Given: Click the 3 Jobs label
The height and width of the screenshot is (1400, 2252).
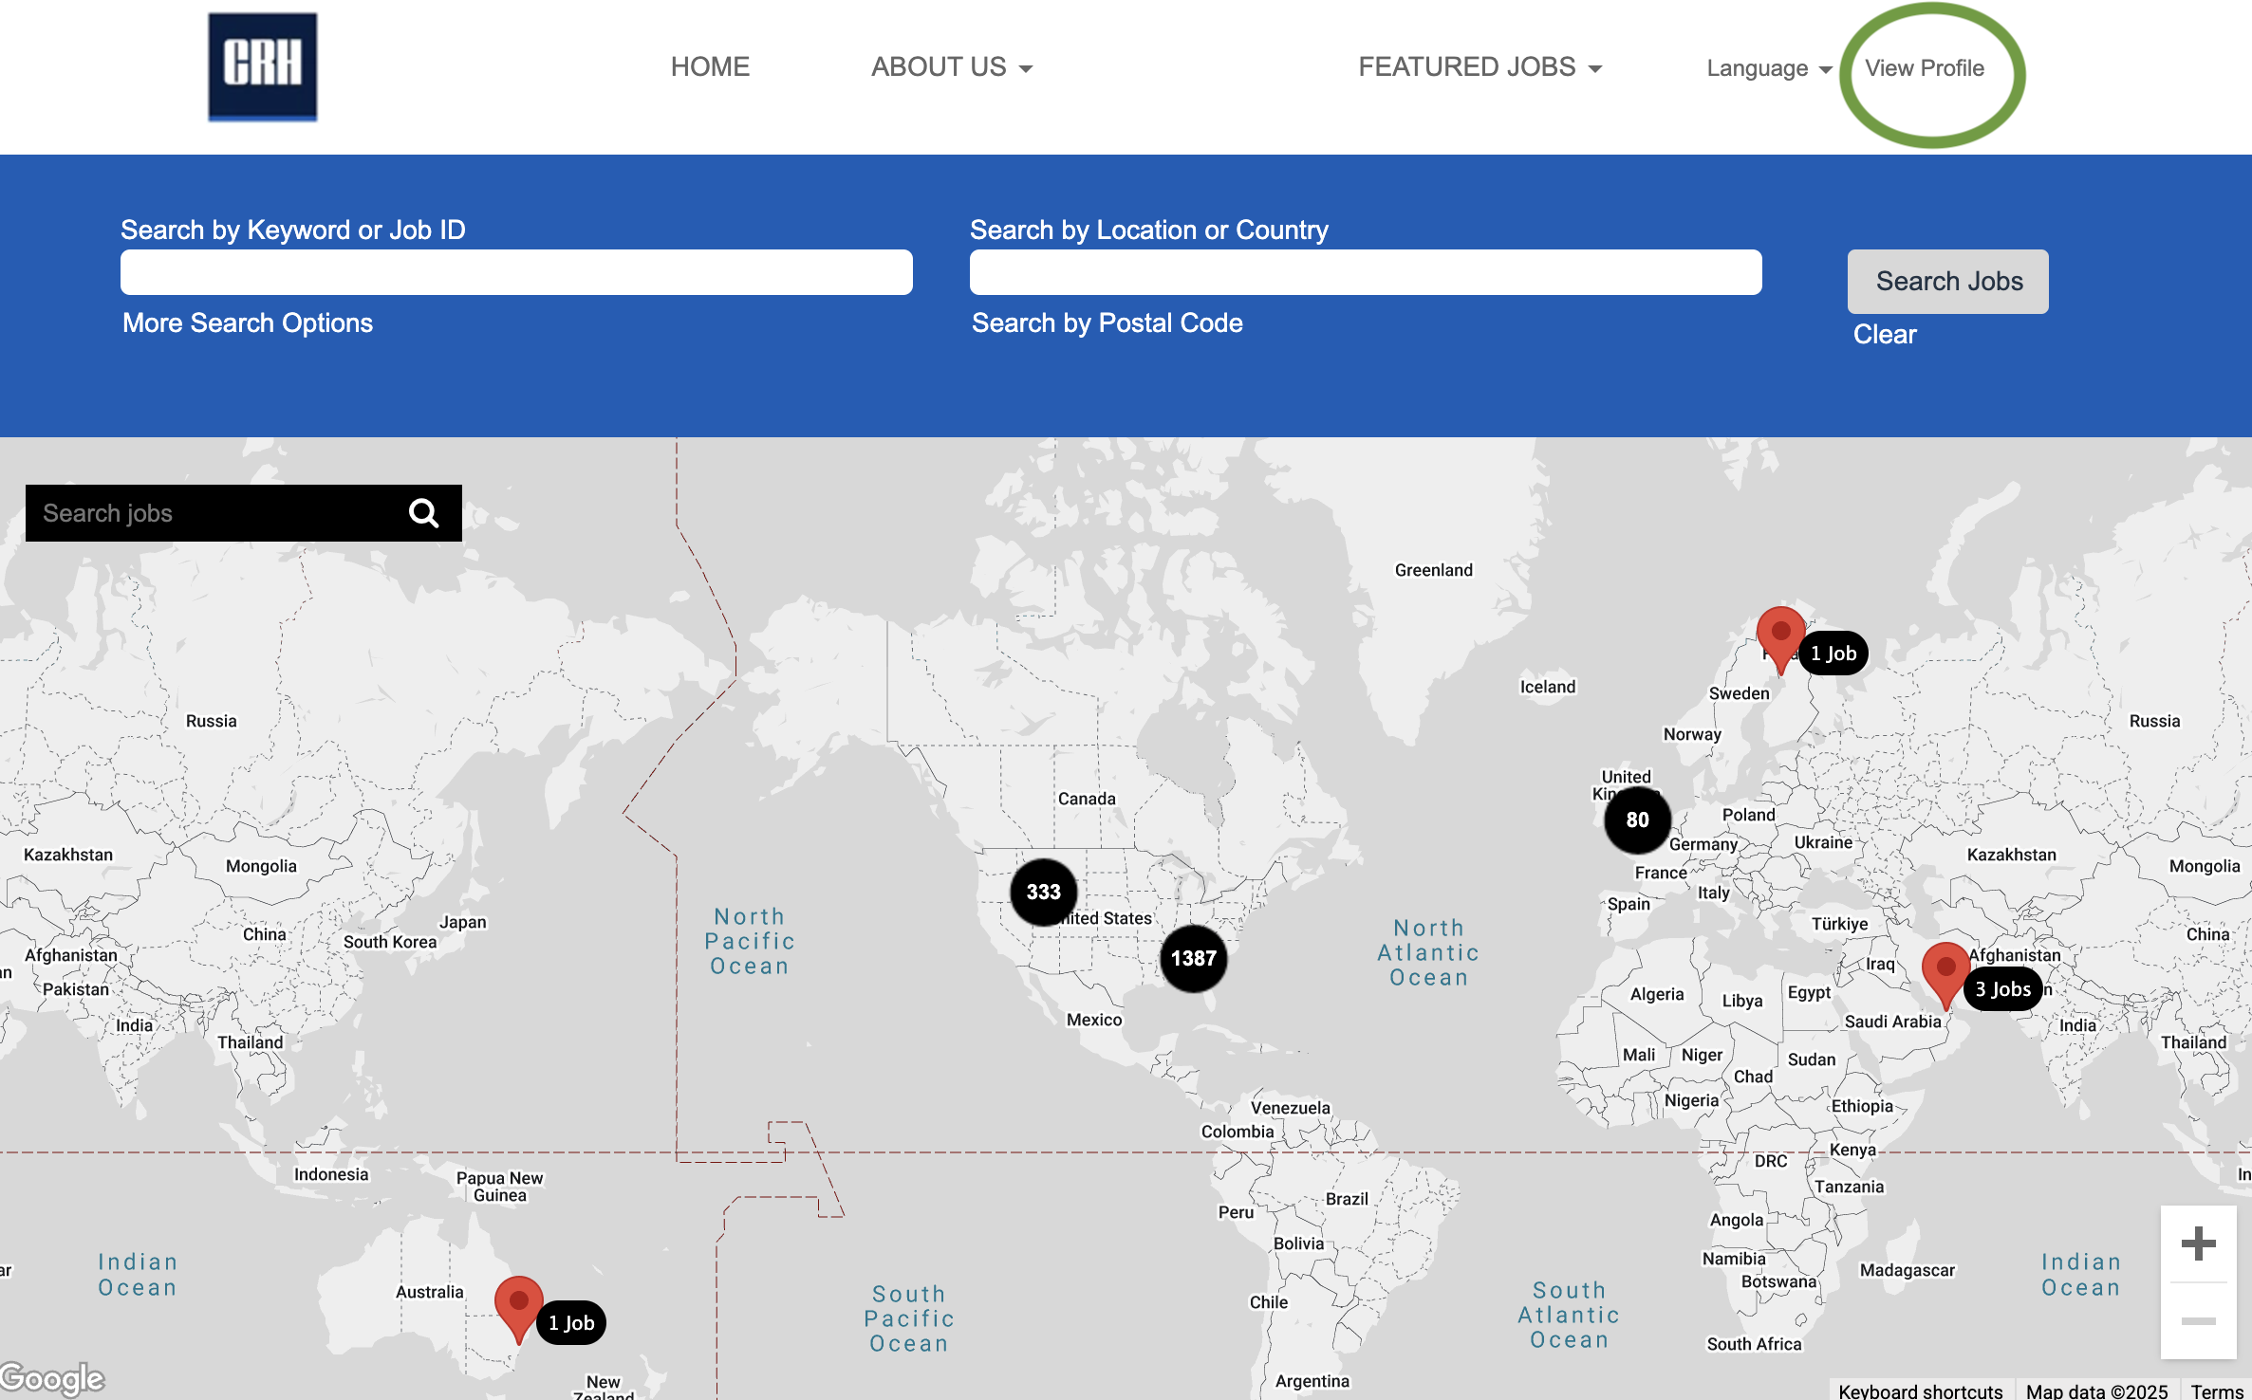Looking at the screenshot, I should 2002,989.
